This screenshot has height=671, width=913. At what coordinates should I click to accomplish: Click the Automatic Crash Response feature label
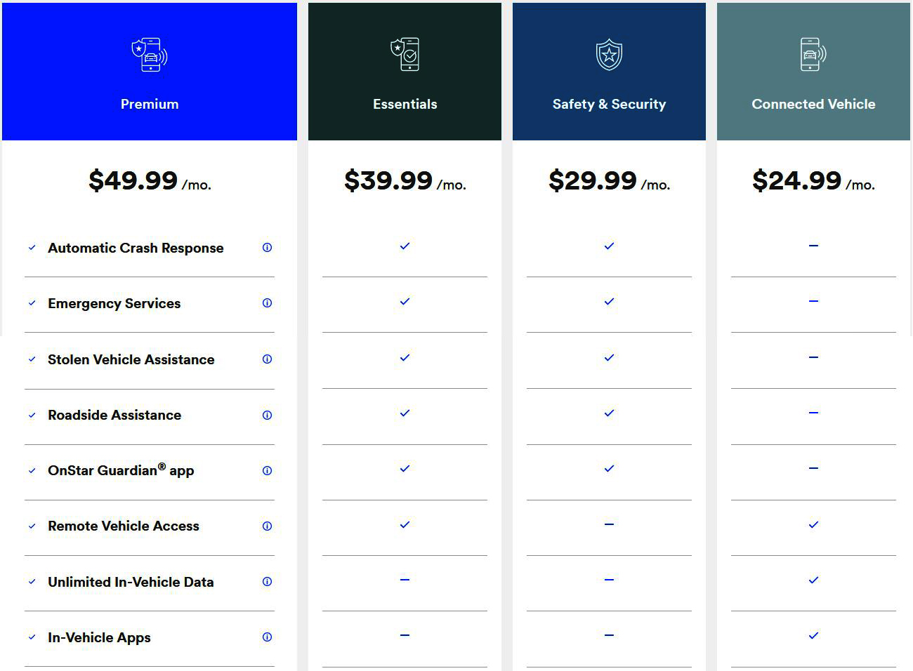click(x=136, y=248)
